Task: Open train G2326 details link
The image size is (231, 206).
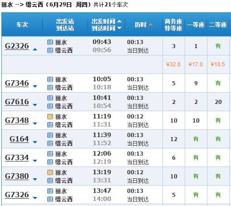Action: pyautogui.click(x=17, y=46)
